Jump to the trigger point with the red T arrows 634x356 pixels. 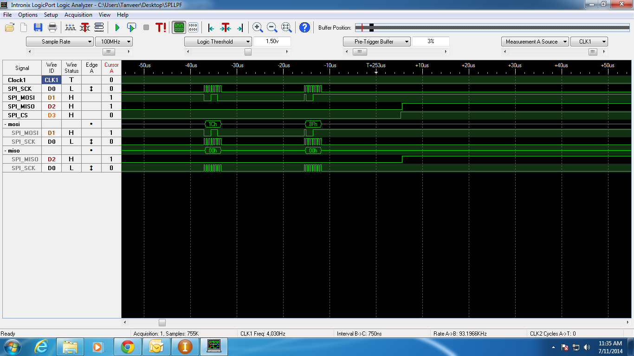226,27
